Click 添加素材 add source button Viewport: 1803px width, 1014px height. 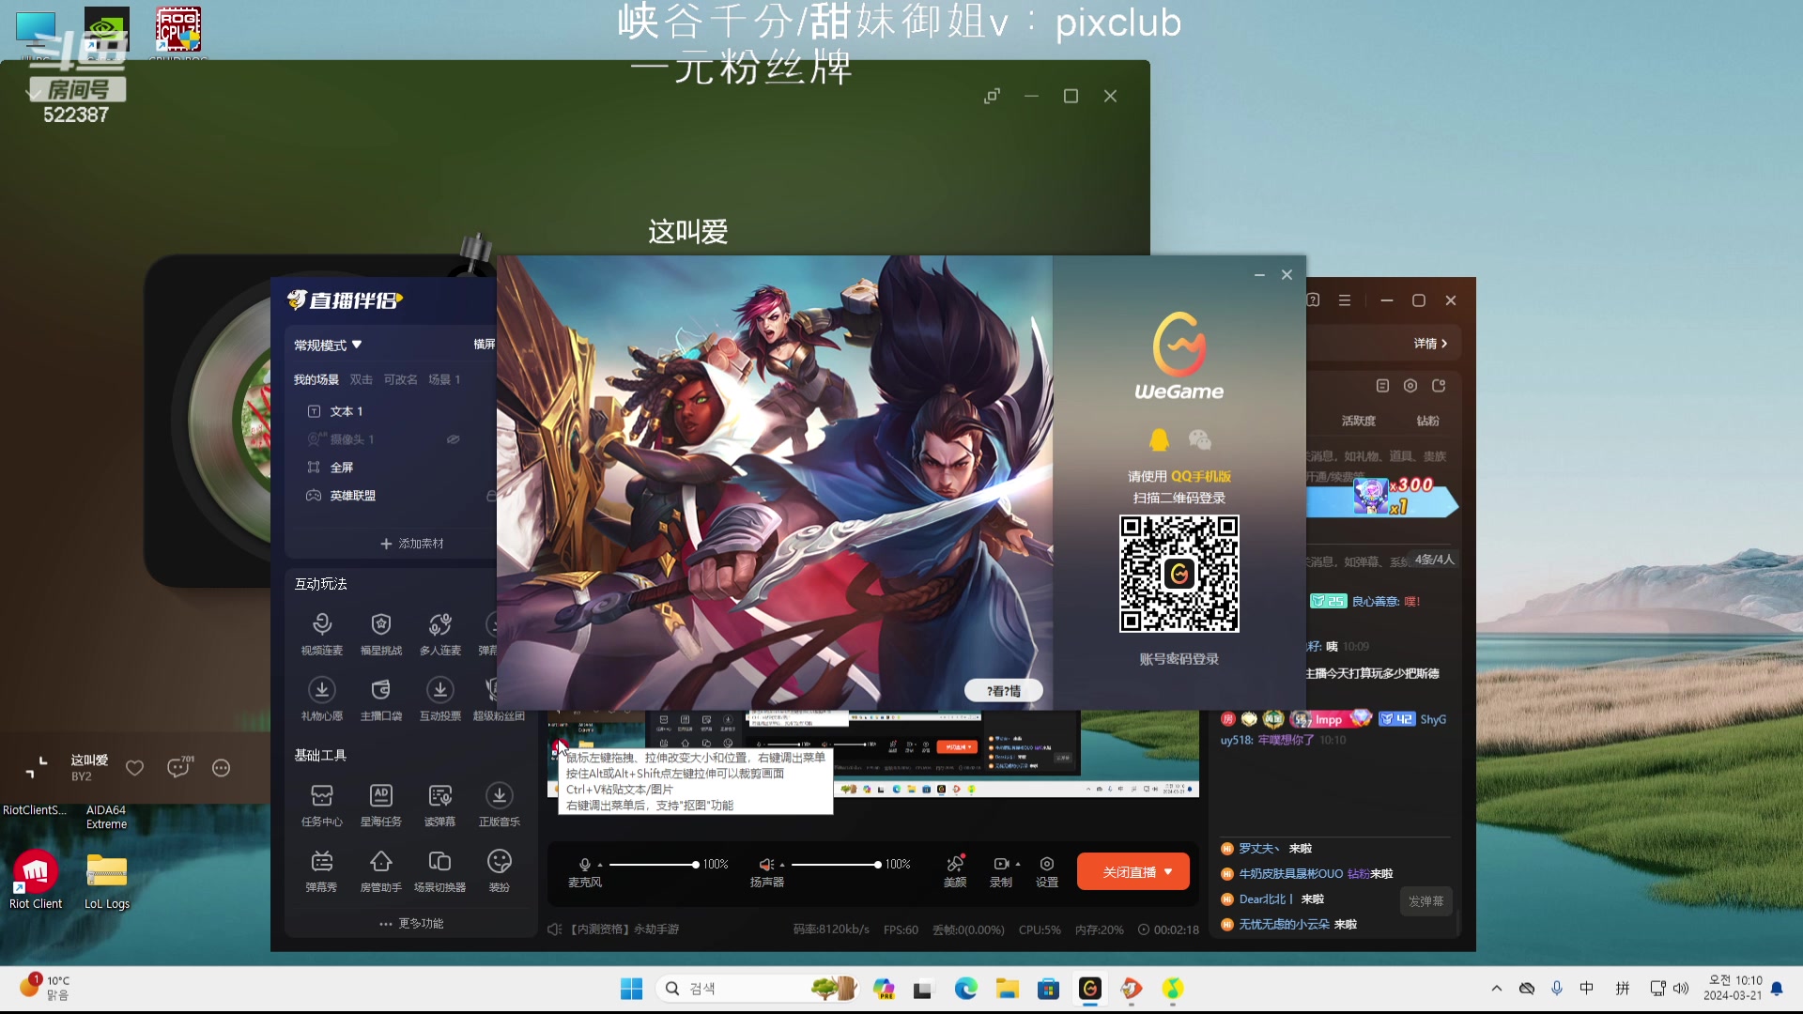coord(411,544)
